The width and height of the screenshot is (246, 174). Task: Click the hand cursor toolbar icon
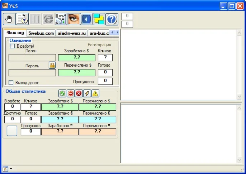tap(9, 19)
